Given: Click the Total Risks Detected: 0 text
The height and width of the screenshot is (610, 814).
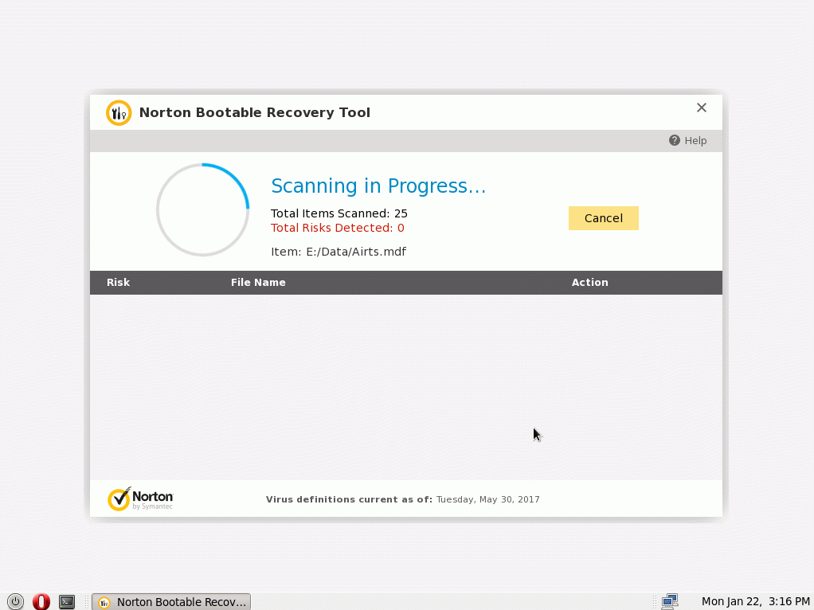Looking at the screenshot, I should pyautogui.click(x=338, y=228).
